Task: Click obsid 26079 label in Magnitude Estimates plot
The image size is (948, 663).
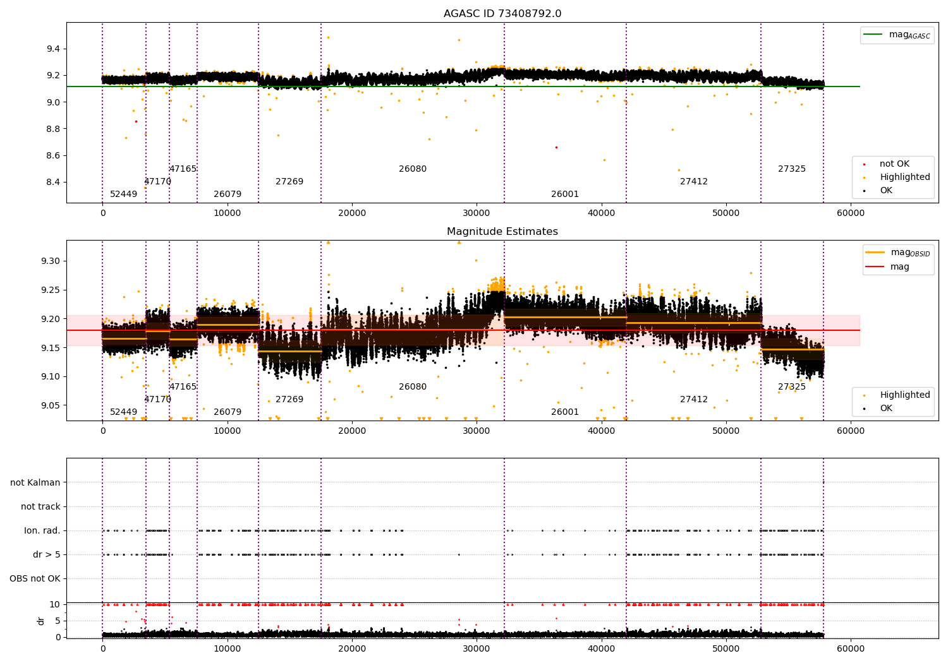Action: (x=228, y=412)
